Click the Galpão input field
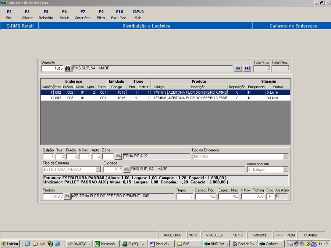Viewport: 331px width, 248px height. pos(49,157)
